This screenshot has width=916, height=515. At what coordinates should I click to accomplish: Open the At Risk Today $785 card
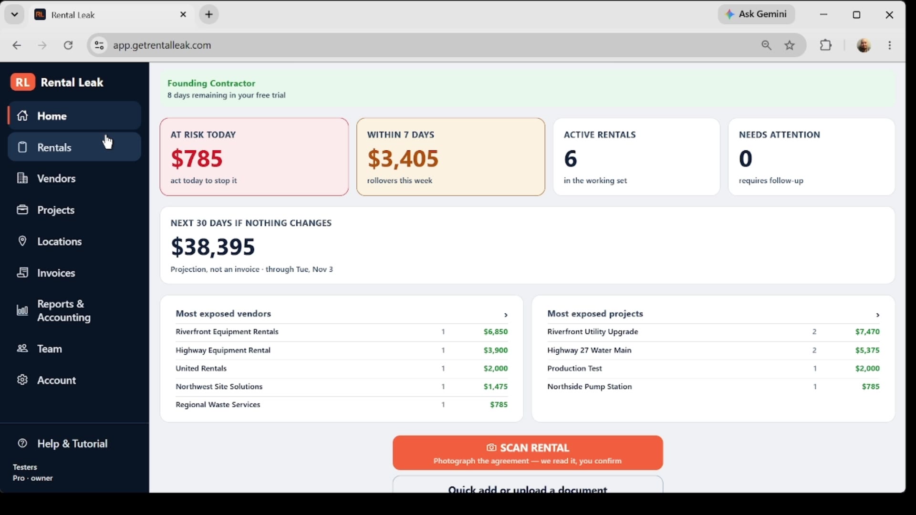(254, 157)
